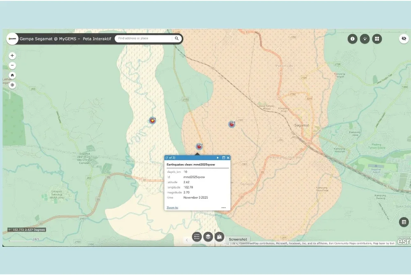Open the layers list widget

point(208,237)
